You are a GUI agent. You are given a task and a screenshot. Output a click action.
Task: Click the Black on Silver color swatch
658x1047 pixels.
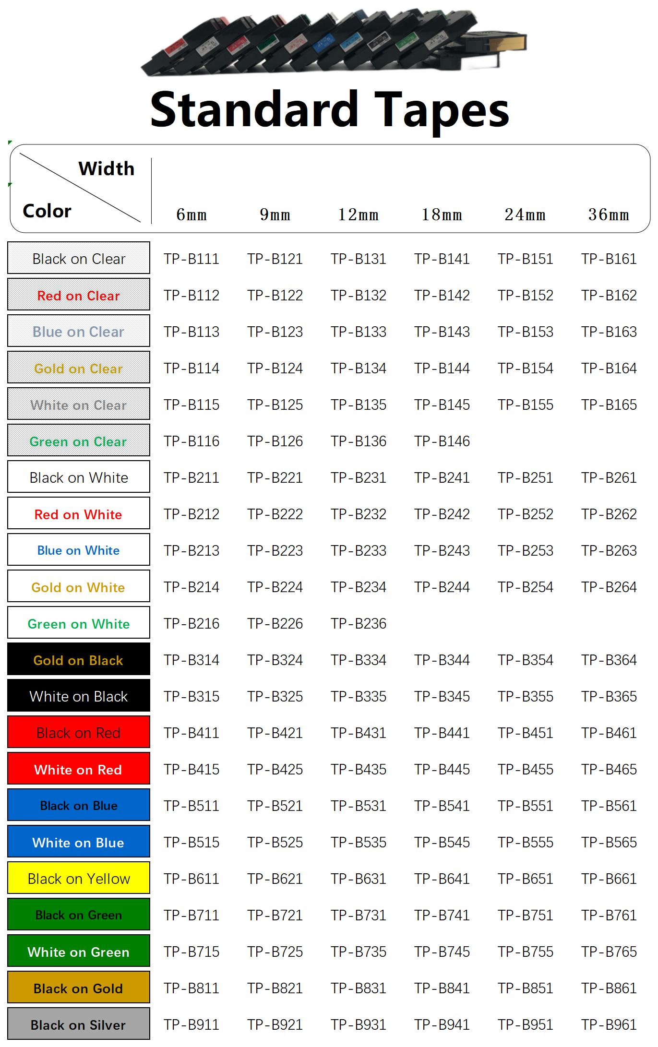pos(79,1024)
